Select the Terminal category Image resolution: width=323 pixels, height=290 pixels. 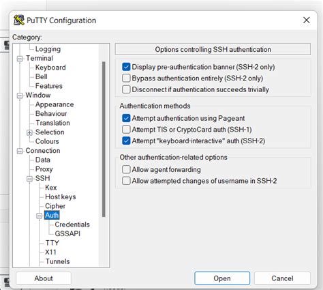pos(40,58)
